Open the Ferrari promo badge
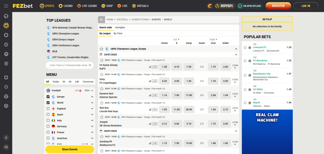Image resolution: width=324 pixels, height=154 pixels. 225,6
